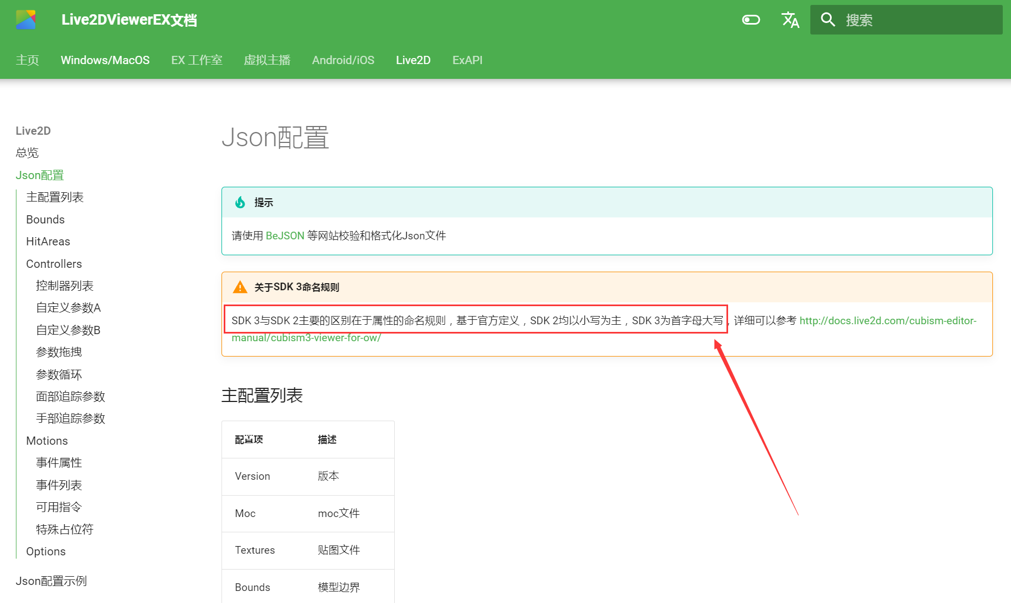The height and width of the screenshot is (603, 1011).
Task: Select Json配置 in the sidebar
Action: [40, 175]
